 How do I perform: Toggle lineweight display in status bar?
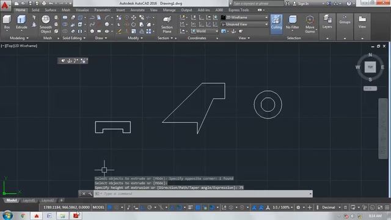191,208
